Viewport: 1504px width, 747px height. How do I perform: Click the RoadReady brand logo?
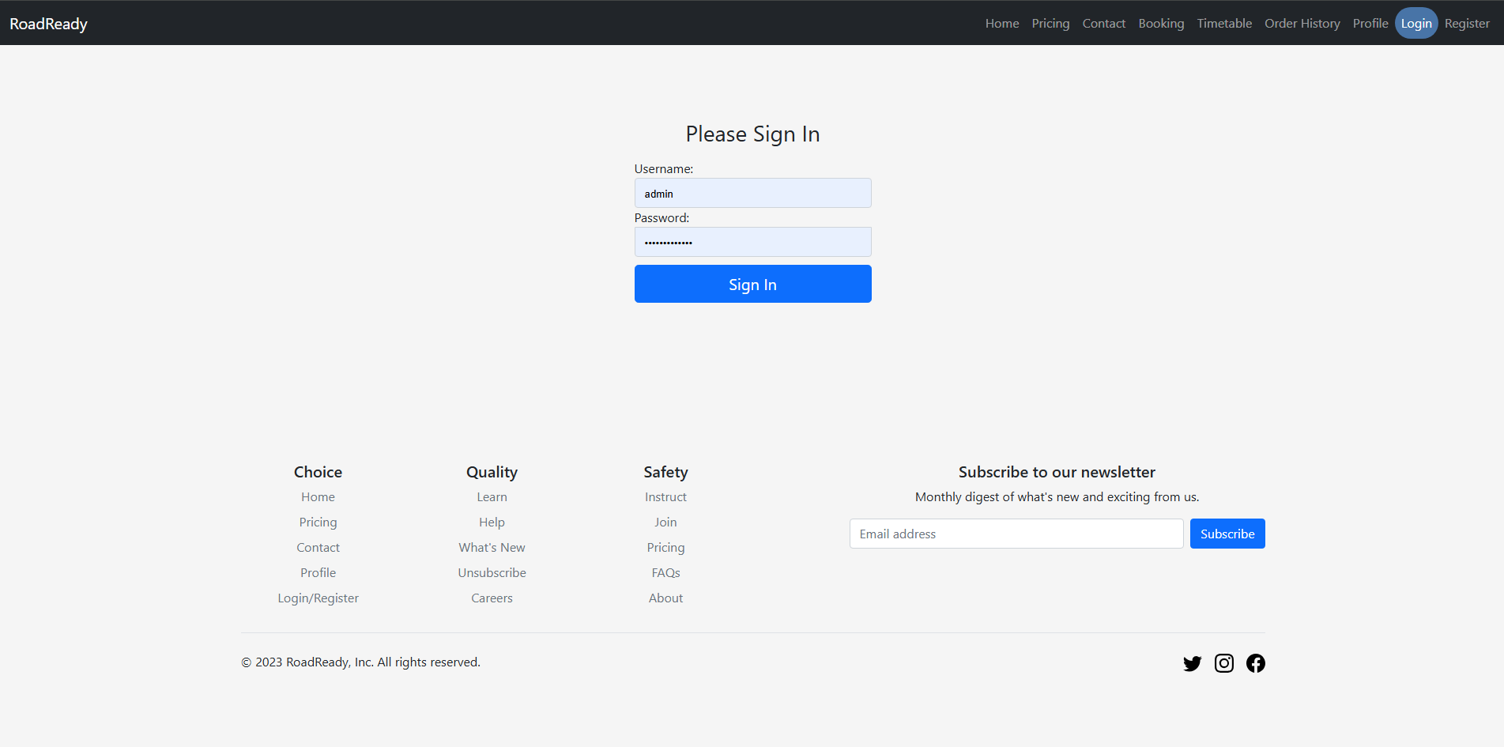coord(48,24)
